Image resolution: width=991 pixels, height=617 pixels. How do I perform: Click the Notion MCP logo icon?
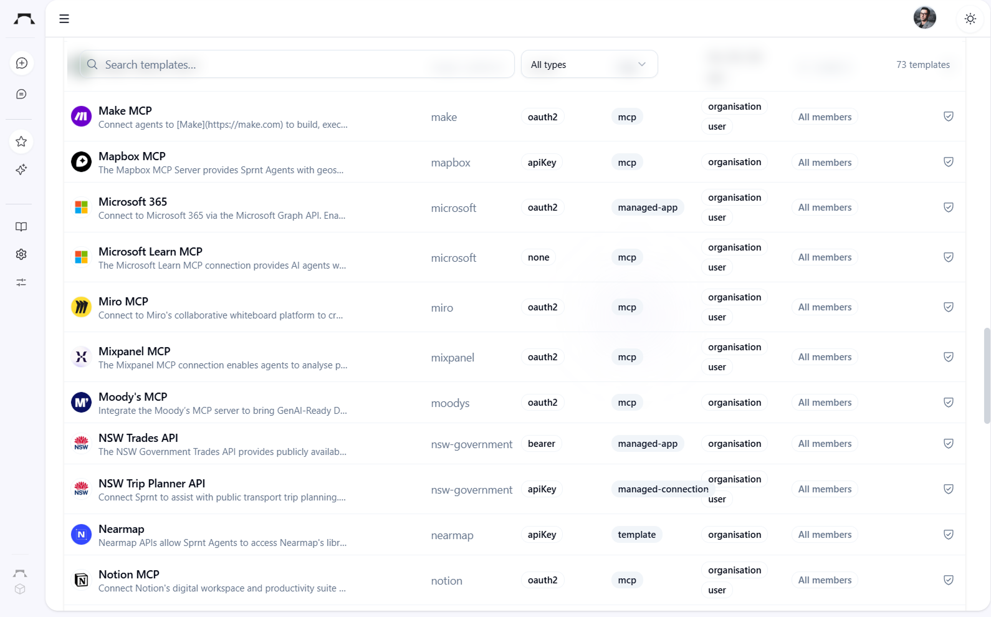click(x=81, y=580)
